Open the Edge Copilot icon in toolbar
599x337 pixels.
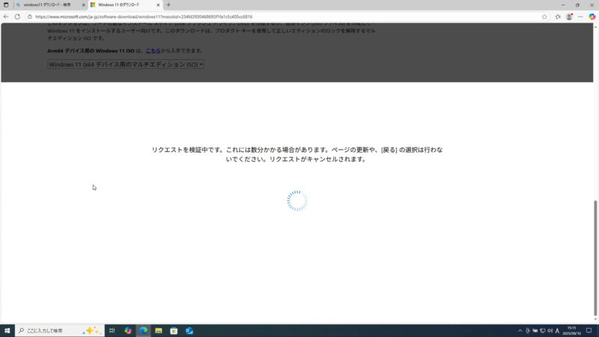pos(592,16)
